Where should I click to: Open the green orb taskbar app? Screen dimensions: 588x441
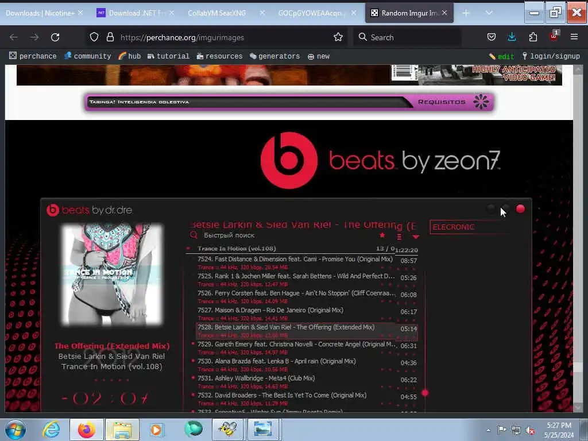click(193, 429)
